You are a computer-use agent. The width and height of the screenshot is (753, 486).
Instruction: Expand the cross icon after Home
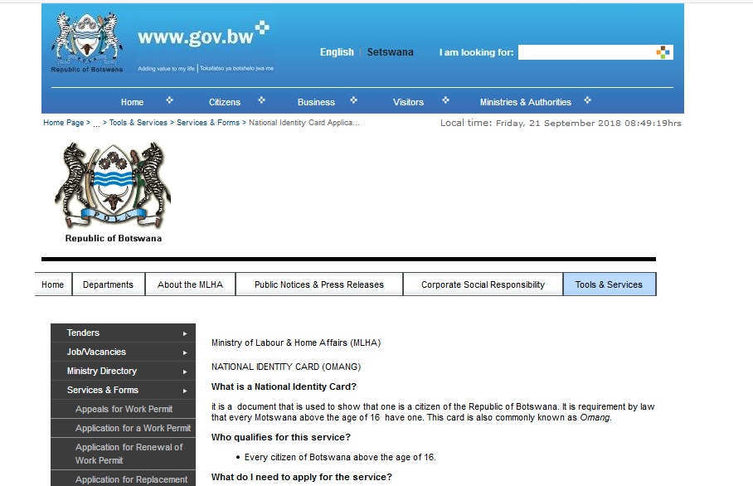[169, 100]
